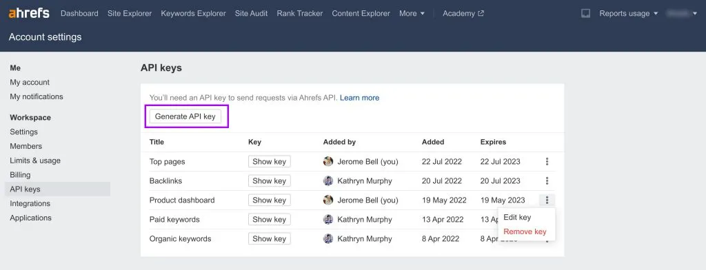706x270 pixels.
Task: Click the added date 13 Apr 2022
Action: (443, 220)
